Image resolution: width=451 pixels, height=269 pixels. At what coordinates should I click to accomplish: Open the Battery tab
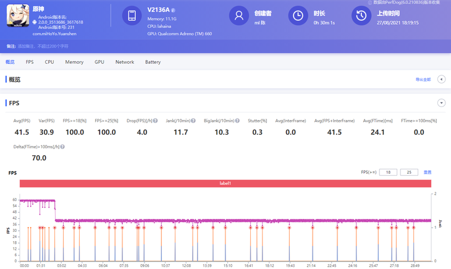pos(153,62)
